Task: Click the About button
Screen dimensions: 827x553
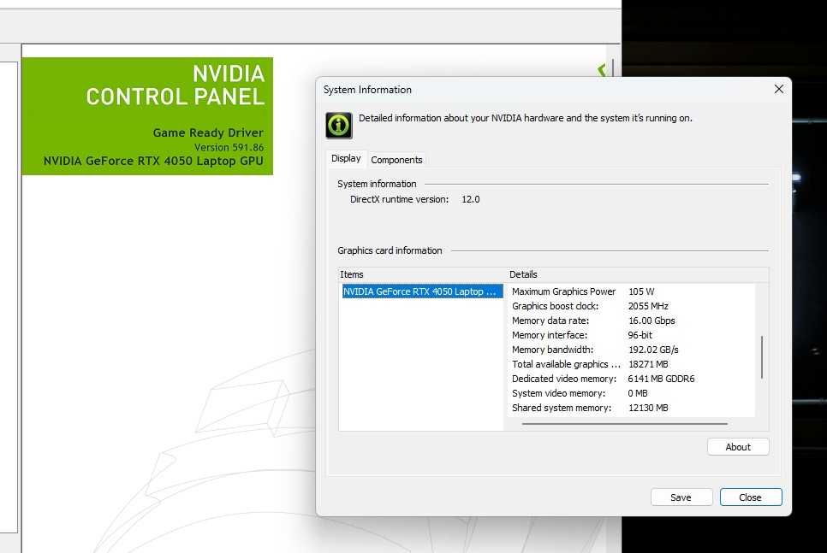Action: point(738,447)
